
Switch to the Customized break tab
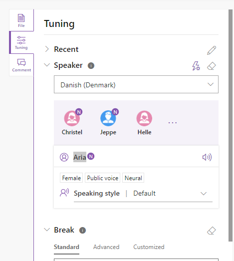(149, 247)
